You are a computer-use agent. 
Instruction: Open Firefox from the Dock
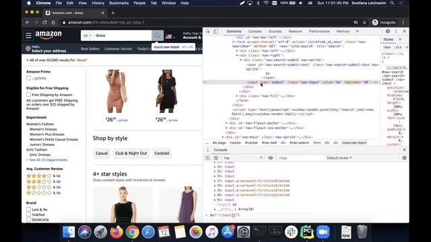(x=117, y=232)
